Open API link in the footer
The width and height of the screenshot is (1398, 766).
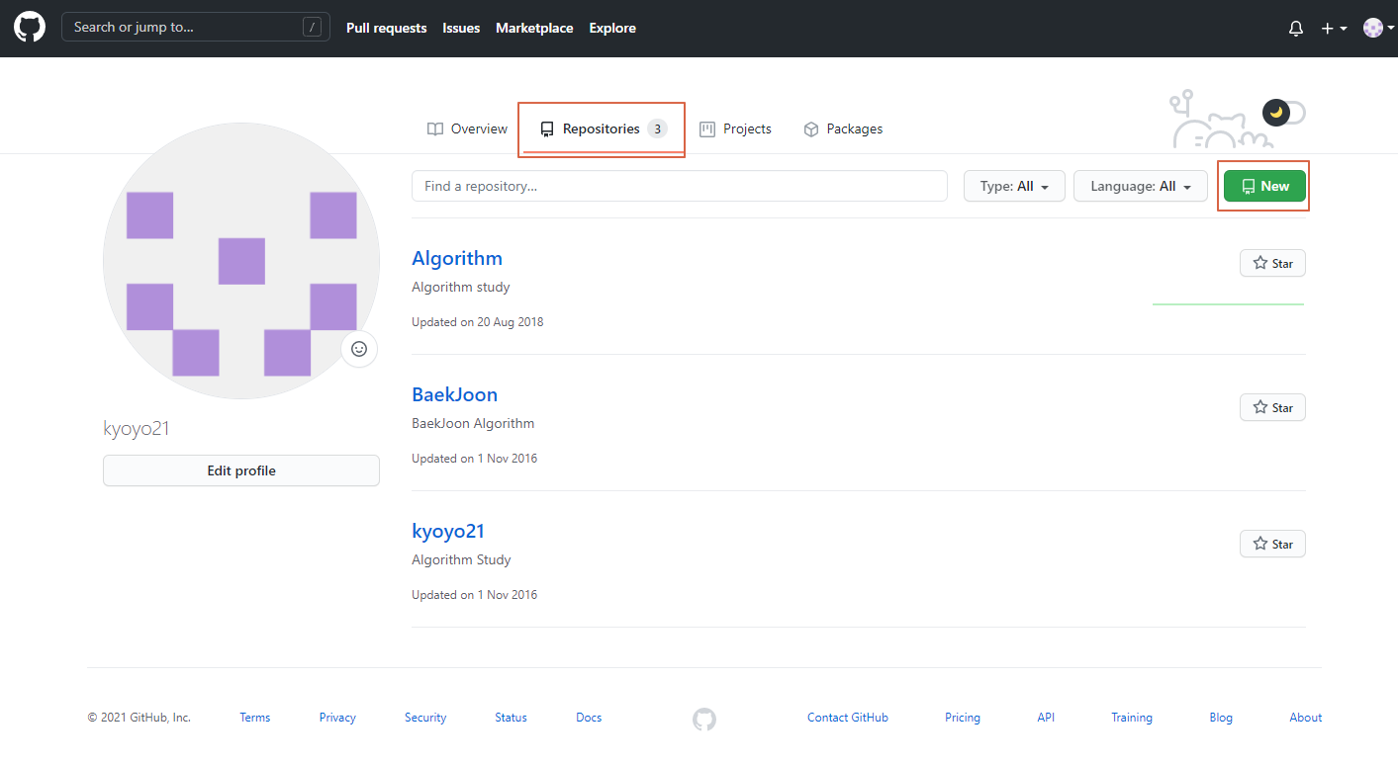tap(1046, 718)
